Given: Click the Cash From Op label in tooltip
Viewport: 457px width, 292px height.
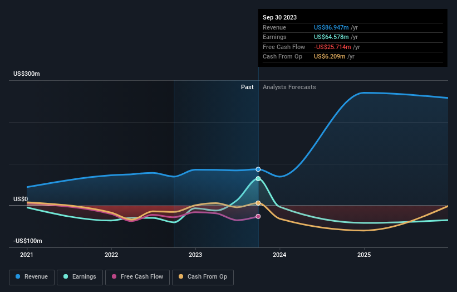Looking at the screenshot, I should point(282,57).
